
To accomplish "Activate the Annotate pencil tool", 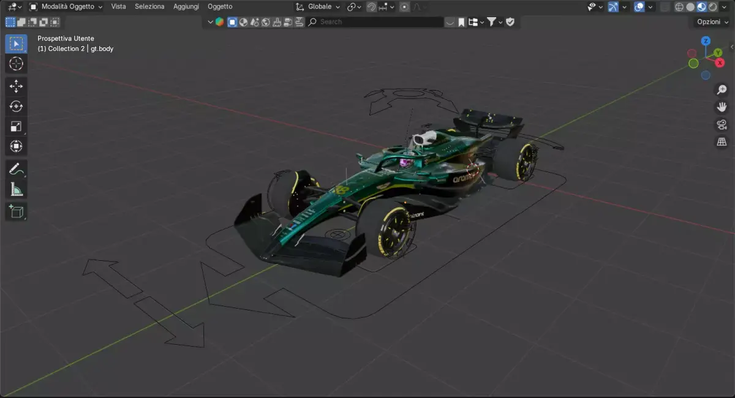I will point(16,170).
